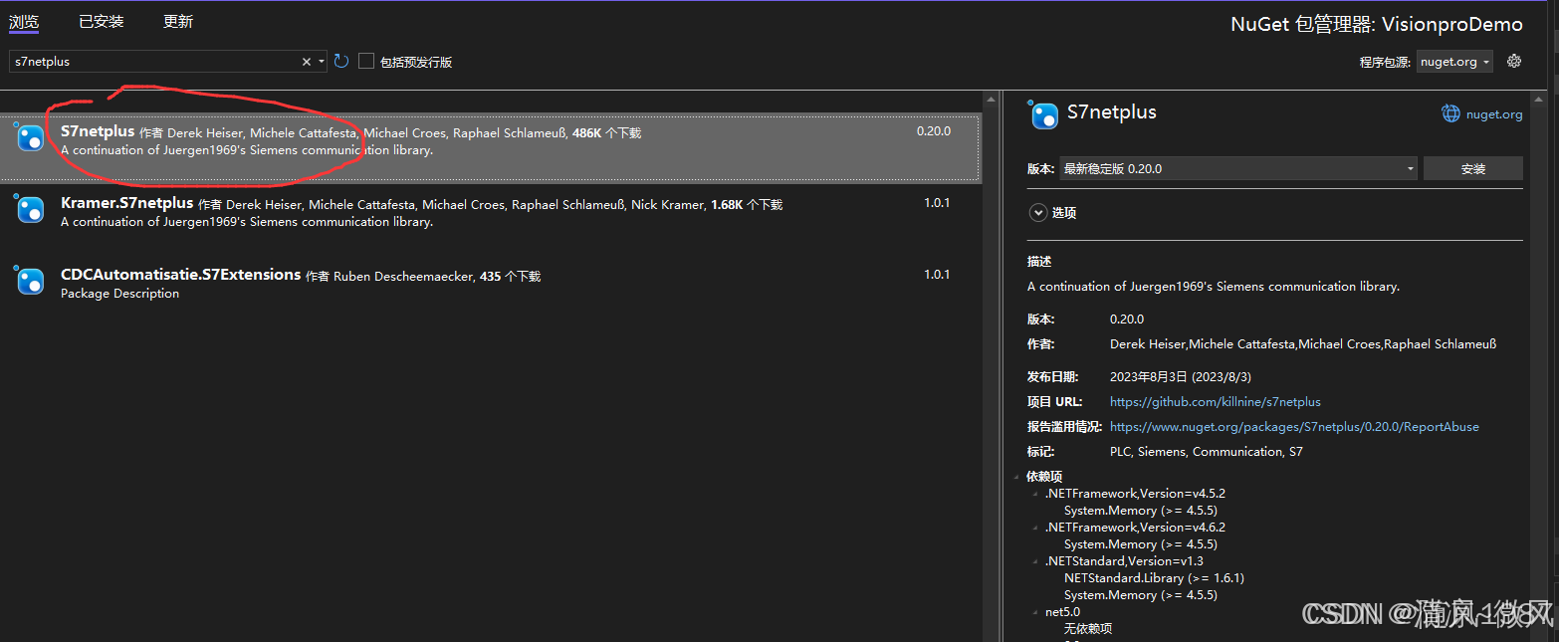Expand the 选项 section

pyautogui.click(x=1038, y=212)
